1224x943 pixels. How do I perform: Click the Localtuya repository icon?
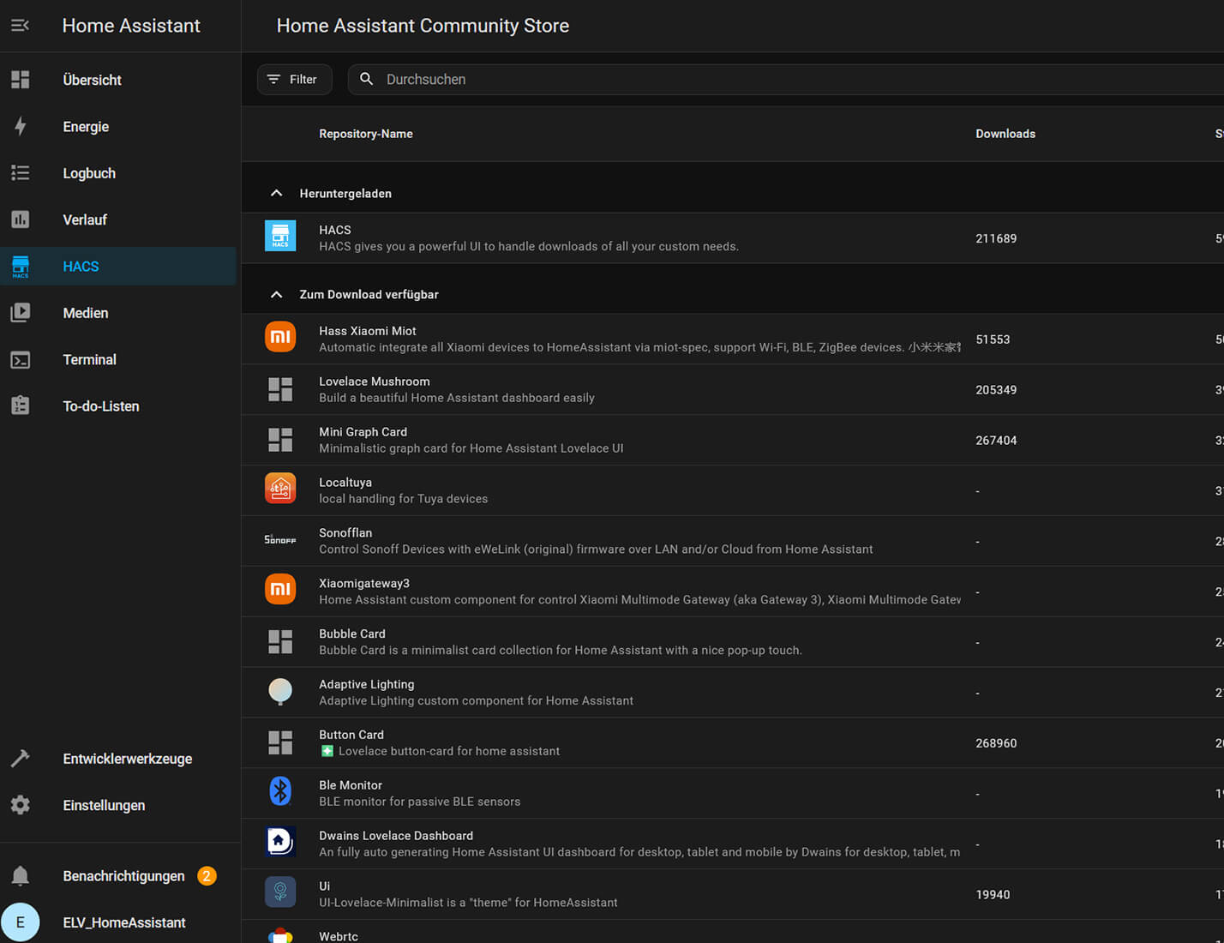(x=280, y=490)
